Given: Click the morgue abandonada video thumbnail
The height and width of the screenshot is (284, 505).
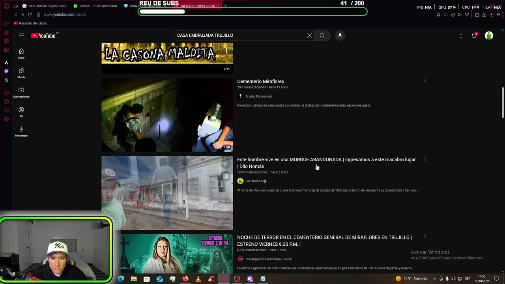Looking at the screenshot, I should pyautogui.click(x=167, y=193).
